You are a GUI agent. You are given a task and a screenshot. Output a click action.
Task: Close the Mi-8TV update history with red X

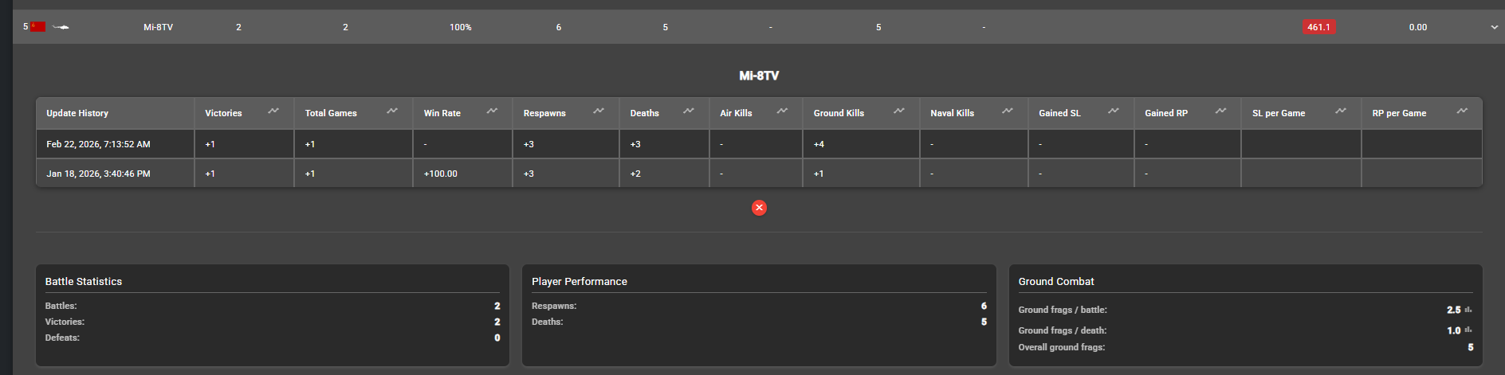click(x=759, y=208)
